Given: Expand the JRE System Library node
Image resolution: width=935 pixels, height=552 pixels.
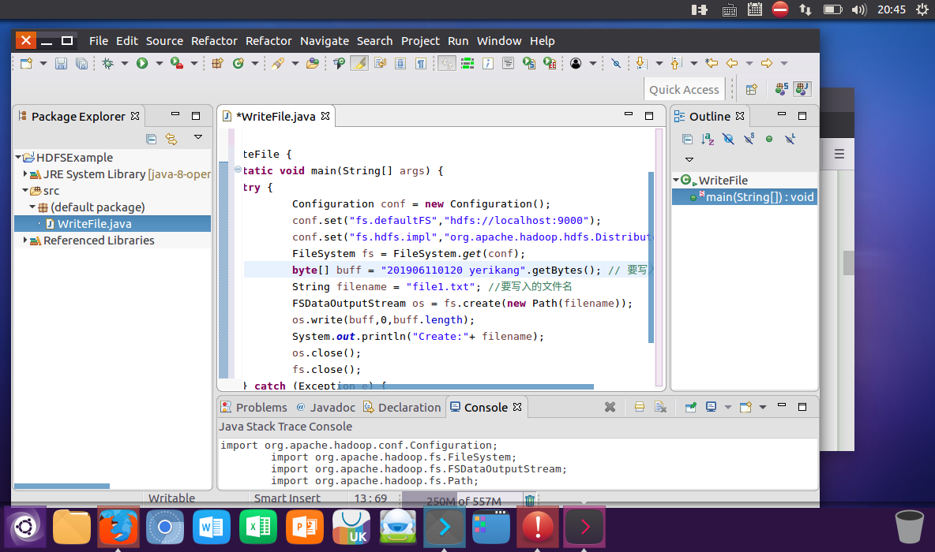Looking at the screenshot, I should (x=25, y=173).
